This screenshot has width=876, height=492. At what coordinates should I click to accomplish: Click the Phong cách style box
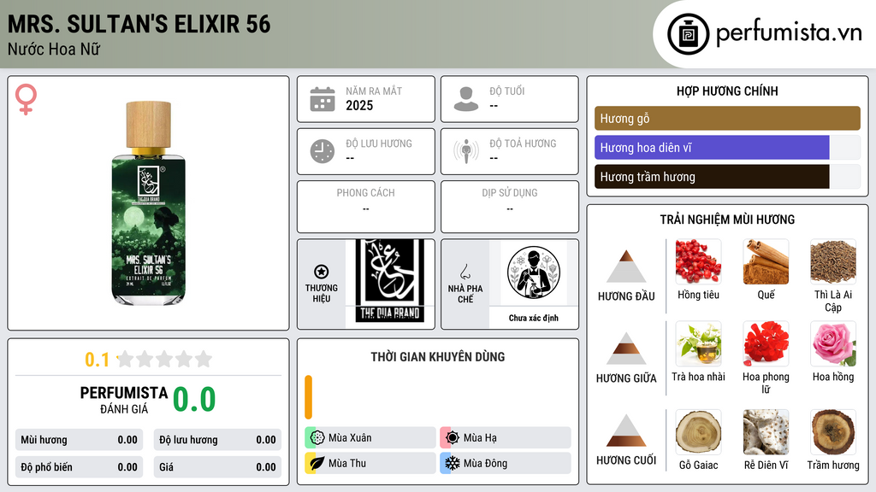(366, 207)
